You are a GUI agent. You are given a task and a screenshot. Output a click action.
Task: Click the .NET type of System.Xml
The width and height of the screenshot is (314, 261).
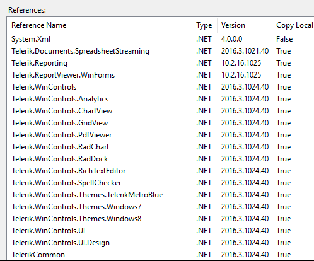[204, 39]
